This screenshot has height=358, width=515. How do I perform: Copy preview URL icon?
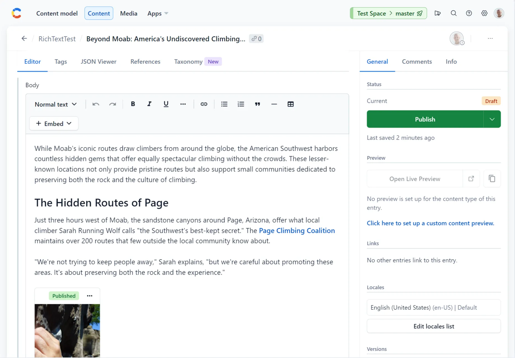pos(492,179)
